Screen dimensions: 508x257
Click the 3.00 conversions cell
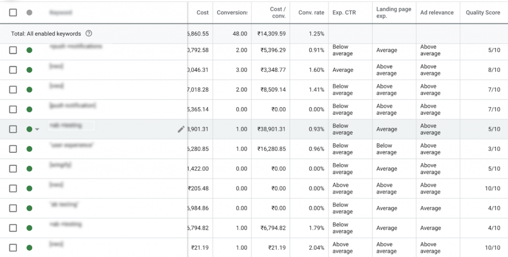coord(242,70)
